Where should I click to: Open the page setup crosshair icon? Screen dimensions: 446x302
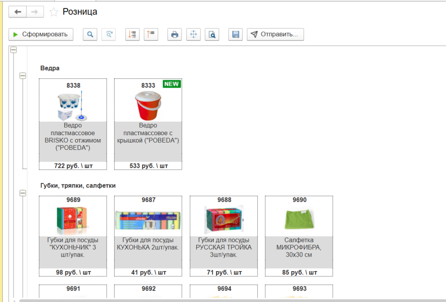click(193, 34)
